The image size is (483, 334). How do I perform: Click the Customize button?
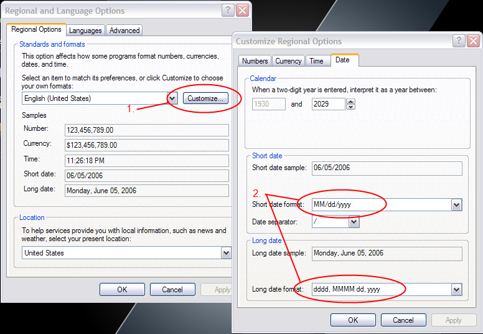coord(206,98)
